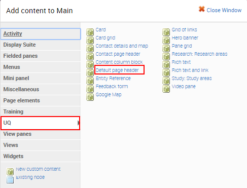247x188 pixels.
Task: Click the cube icon next to Video pane
Action: point(166,89)
